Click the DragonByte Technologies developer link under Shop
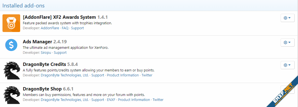The height and width of the screenshot is (107, 298). coord(65,100)
